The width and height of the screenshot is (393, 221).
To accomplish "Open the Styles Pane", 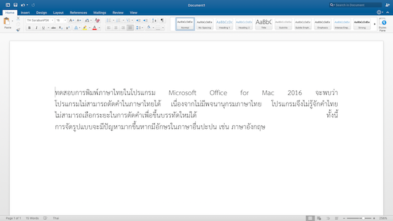I will click(383, 25).
